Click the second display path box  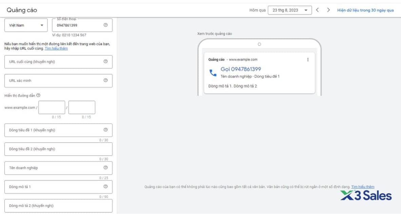(82, 108)
